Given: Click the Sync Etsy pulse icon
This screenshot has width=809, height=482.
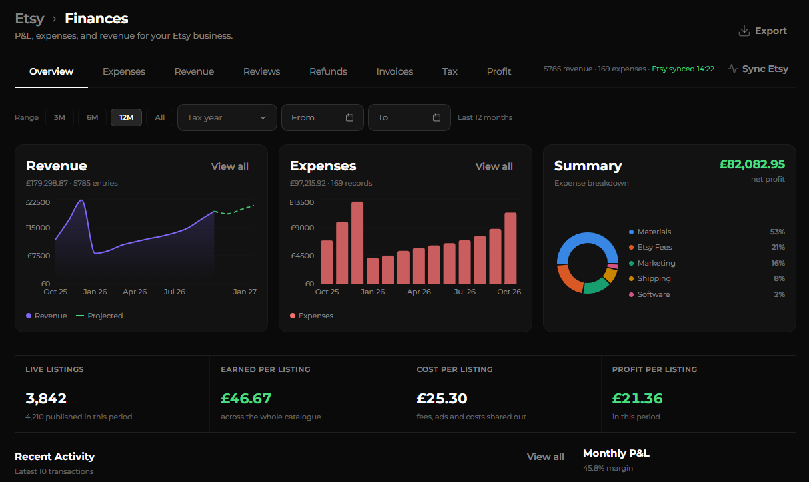Looking at the screenshot, I should 733,69.
